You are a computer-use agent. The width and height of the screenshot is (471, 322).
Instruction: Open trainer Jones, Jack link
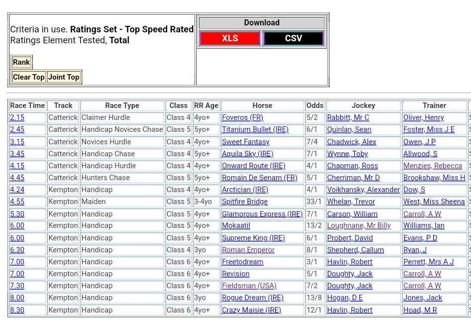pos(422,298)
